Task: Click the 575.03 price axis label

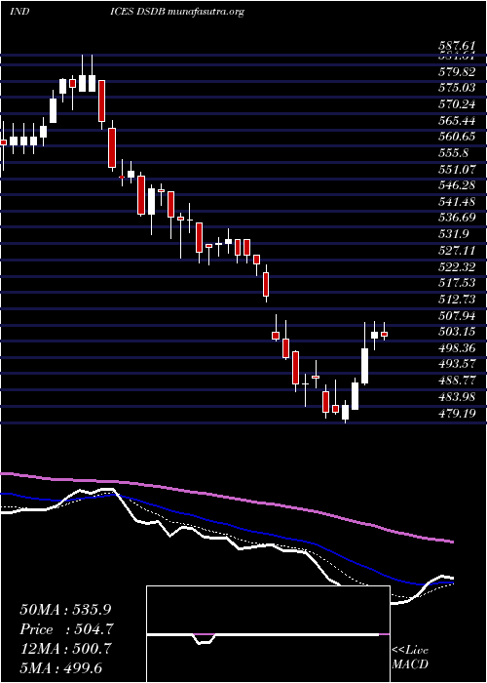Action: pos(457,88)
